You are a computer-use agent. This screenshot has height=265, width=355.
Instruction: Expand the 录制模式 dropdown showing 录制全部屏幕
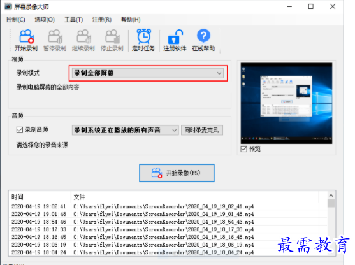tap(148, 73)
